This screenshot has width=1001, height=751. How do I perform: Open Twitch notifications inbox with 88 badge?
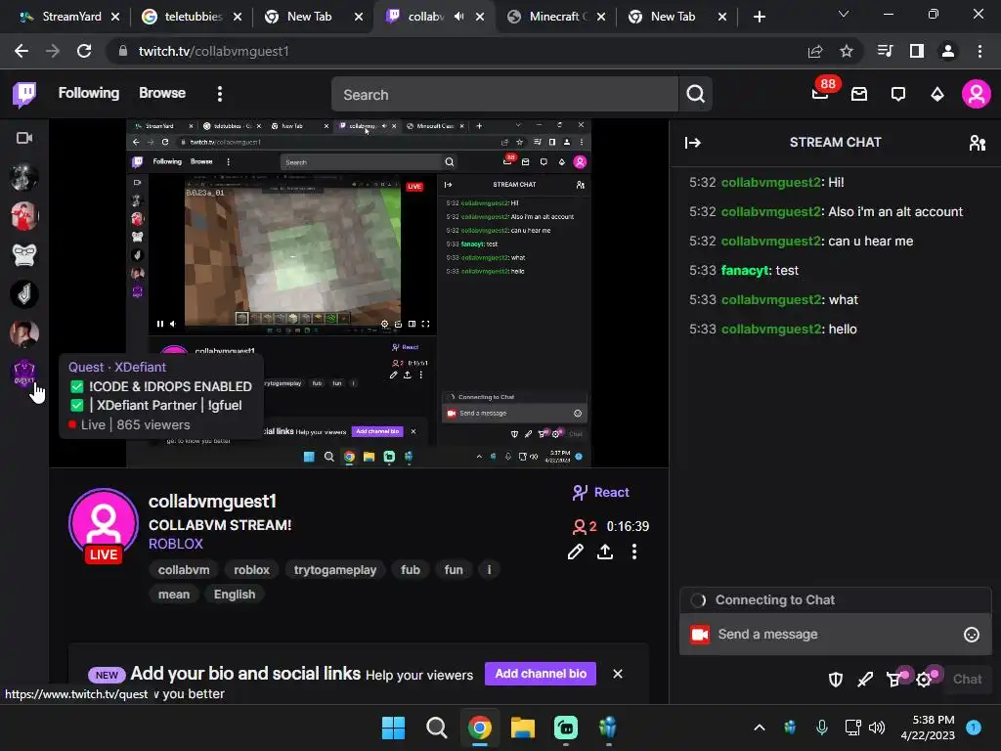coord(821,93)
